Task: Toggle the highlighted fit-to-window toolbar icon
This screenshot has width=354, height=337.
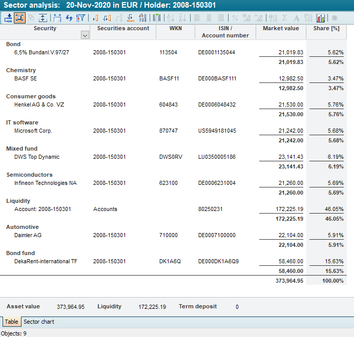Action: [19, 18]
